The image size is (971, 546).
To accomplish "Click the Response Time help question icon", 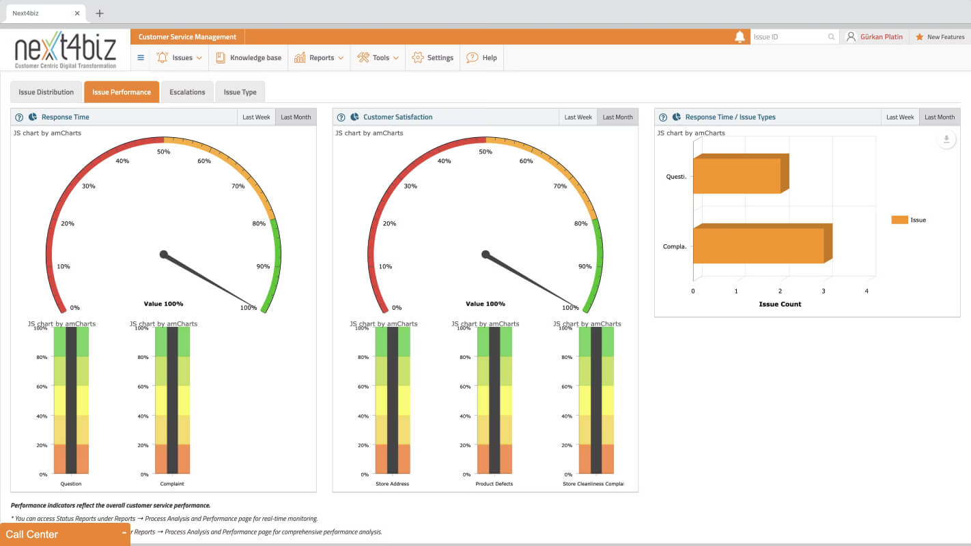I will tap(19, 117).
